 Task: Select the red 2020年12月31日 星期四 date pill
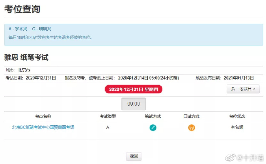pos(133,89)
